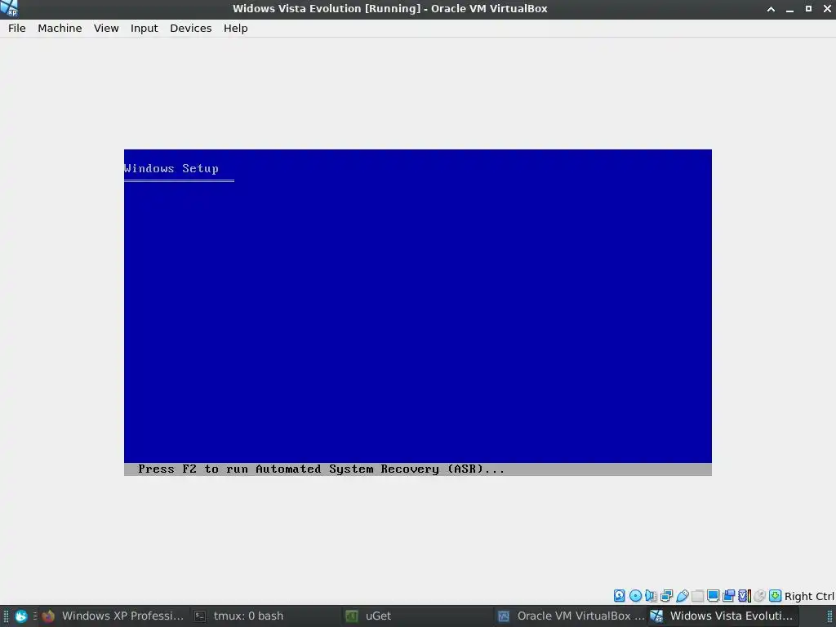Open the Help menu

tap(235, 29)
